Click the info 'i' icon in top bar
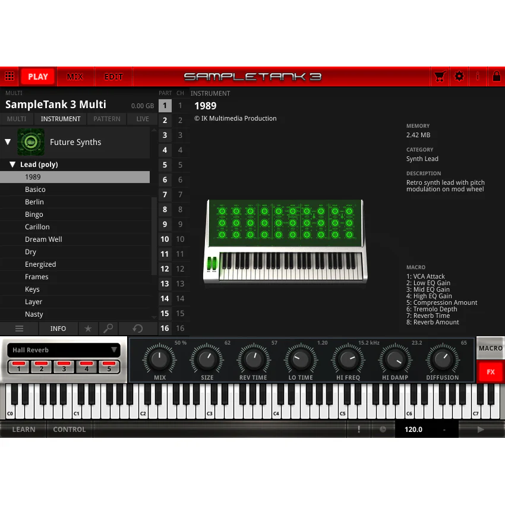 tap(478, 76)
